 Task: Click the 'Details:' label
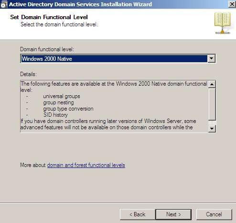28,74
